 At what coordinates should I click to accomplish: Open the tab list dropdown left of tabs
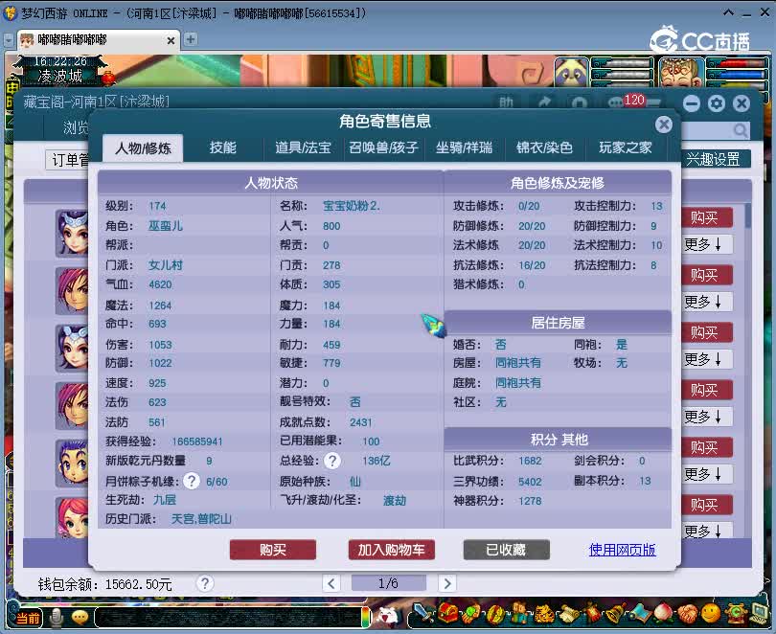[x=9, y=40]
